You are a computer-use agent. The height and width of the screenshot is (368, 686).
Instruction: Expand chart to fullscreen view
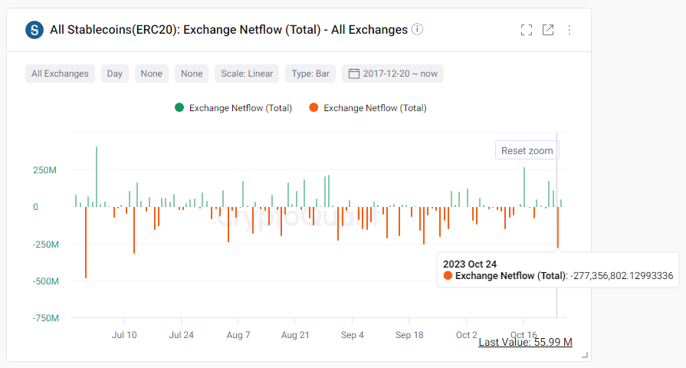527,30
